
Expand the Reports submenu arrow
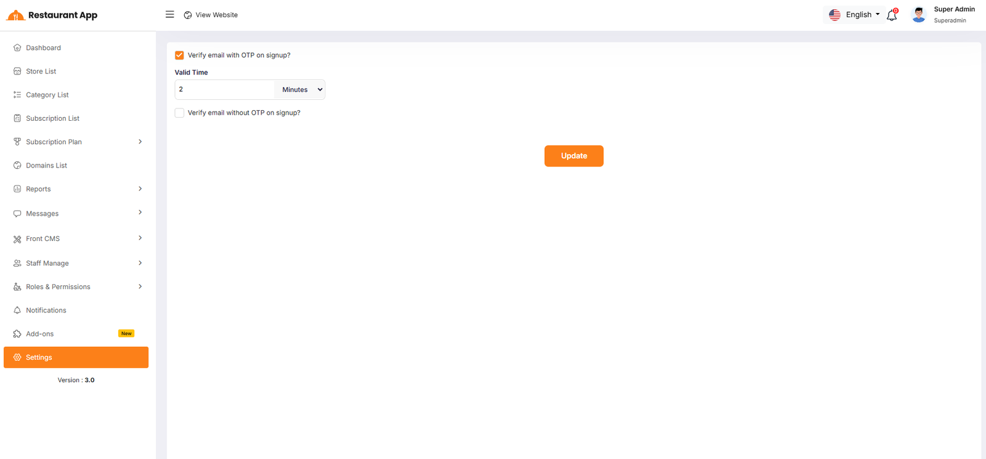tap(140, 189)
